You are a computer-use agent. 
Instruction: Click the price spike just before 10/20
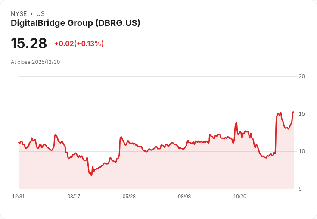click(x=236, y=123)
